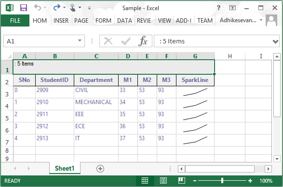
Task: Select row 8 header
Action: coord(7,150)
